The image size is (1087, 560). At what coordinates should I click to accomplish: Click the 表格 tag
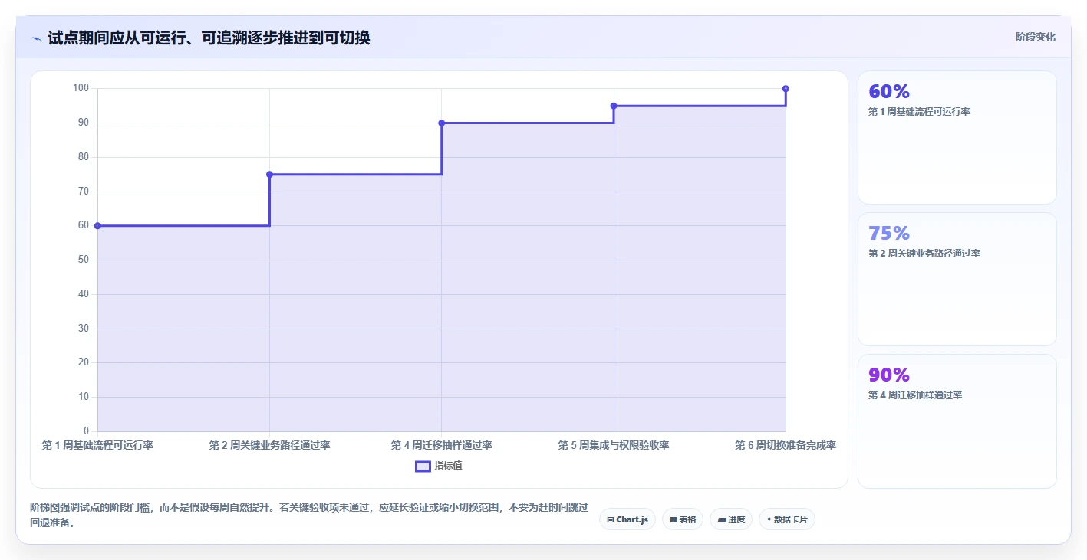pyautogui.click(x=683, y=519)
